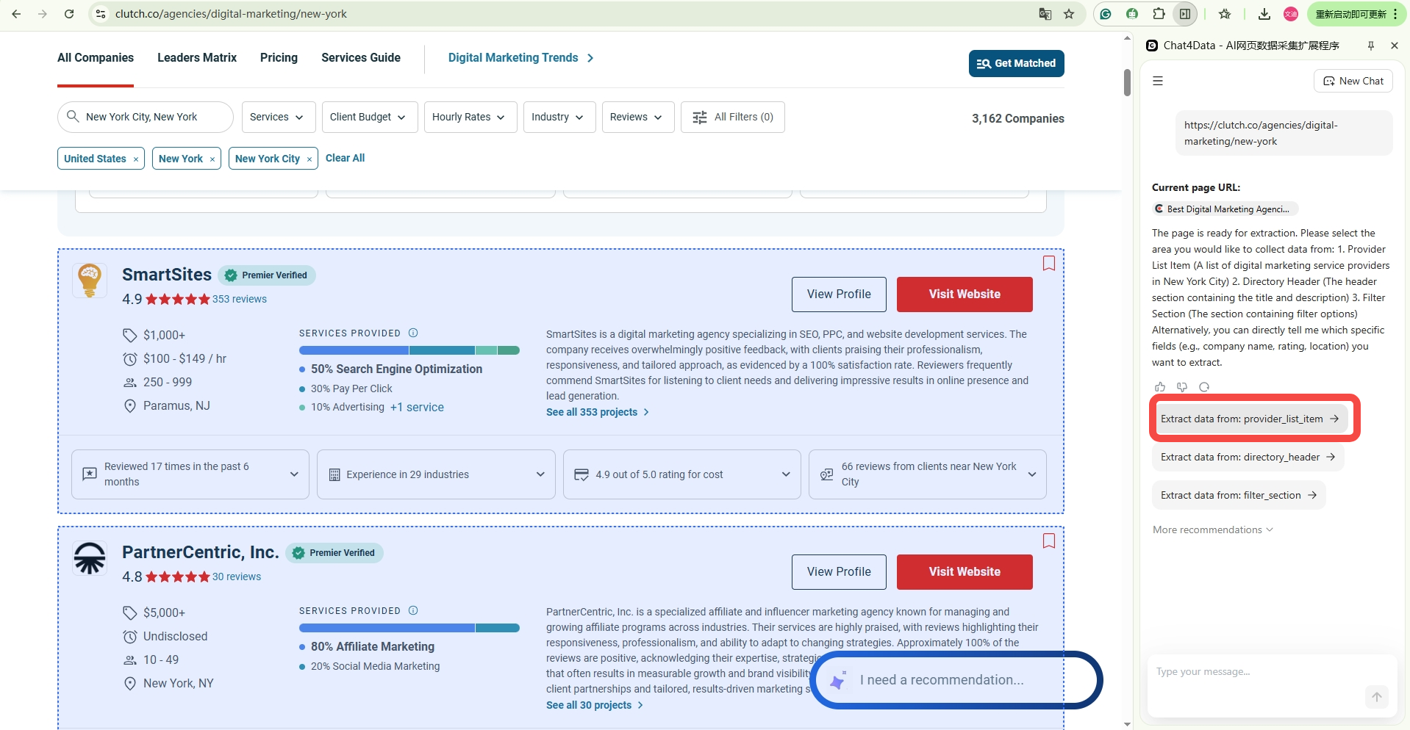Screen dimensions: 1410x730
Task: Click the regenerate response icon
Action: (x=1204, y=387)
